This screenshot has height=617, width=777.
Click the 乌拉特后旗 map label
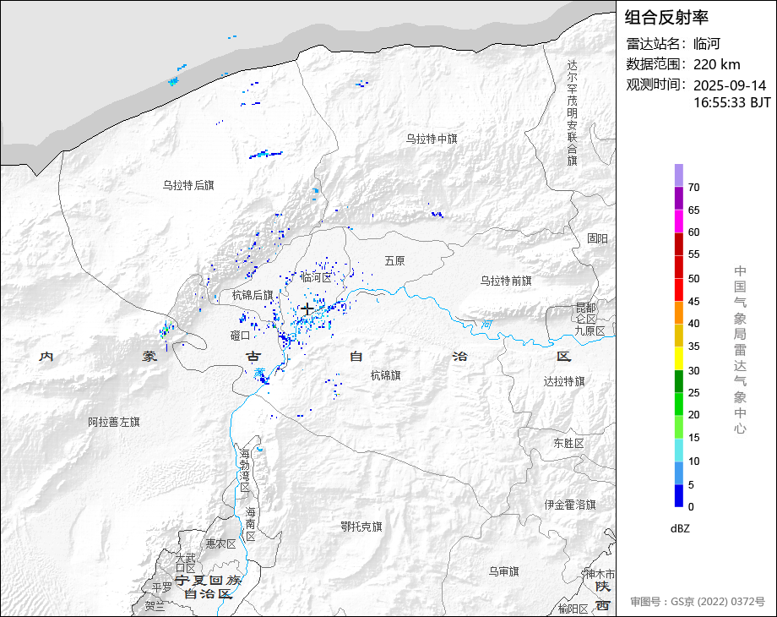click(188, 185)
